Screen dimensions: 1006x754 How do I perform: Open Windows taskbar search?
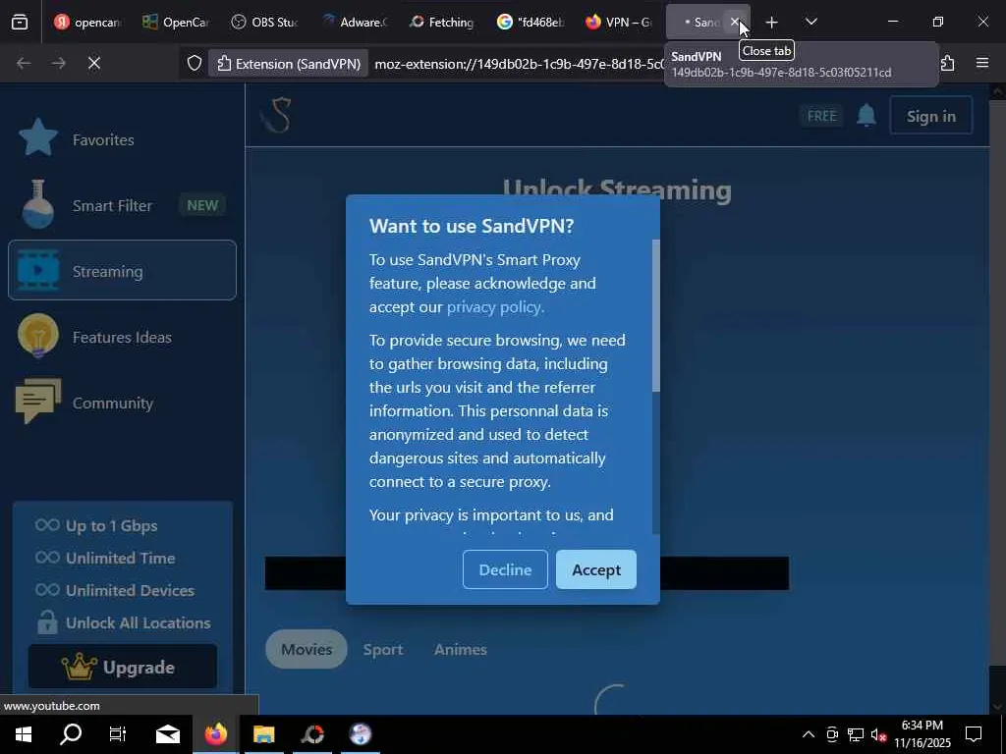pos(71,734)
